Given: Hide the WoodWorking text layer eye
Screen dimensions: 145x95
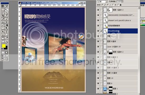Looking at the screenshot, I should [x=98, y=31].
